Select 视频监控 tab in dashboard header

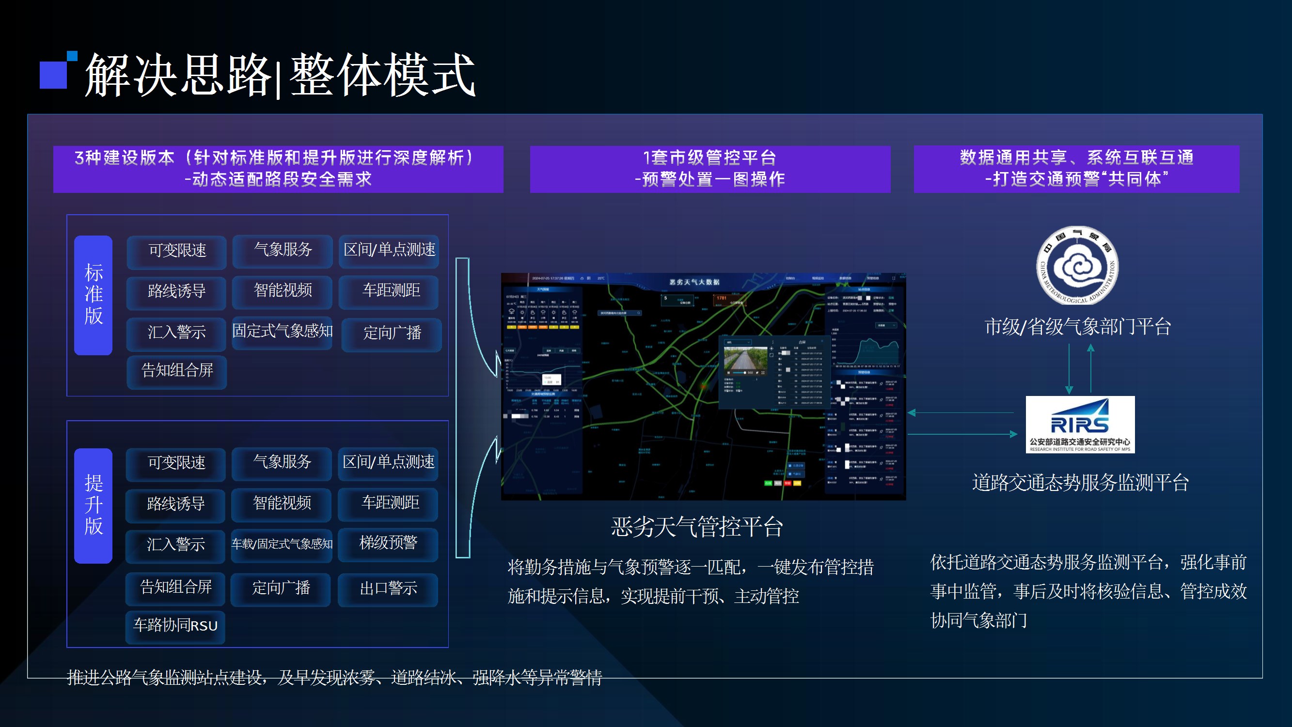pos(818,278)
